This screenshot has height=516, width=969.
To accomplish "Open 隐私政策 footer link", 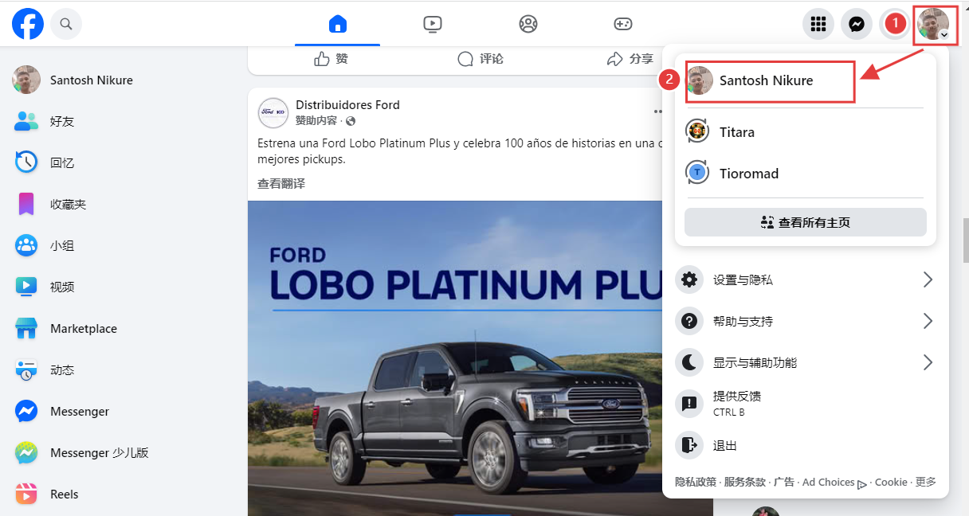I will 696,482.
